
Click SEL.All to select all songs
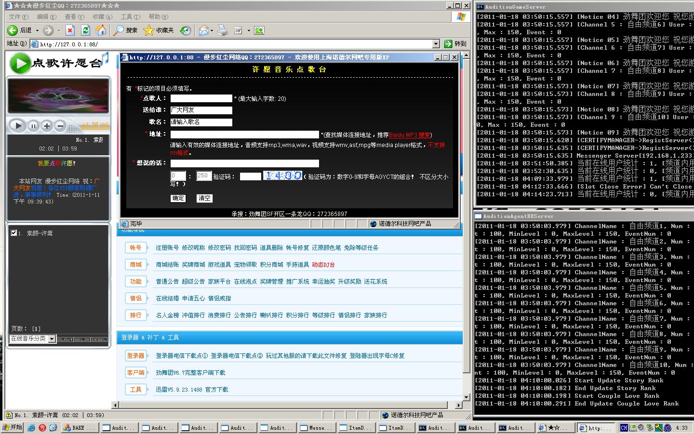click(x=82, y=339)
